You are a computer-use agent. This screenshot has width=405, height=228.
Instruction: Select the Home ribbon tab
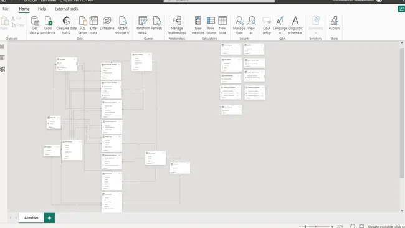pos(24,9)
